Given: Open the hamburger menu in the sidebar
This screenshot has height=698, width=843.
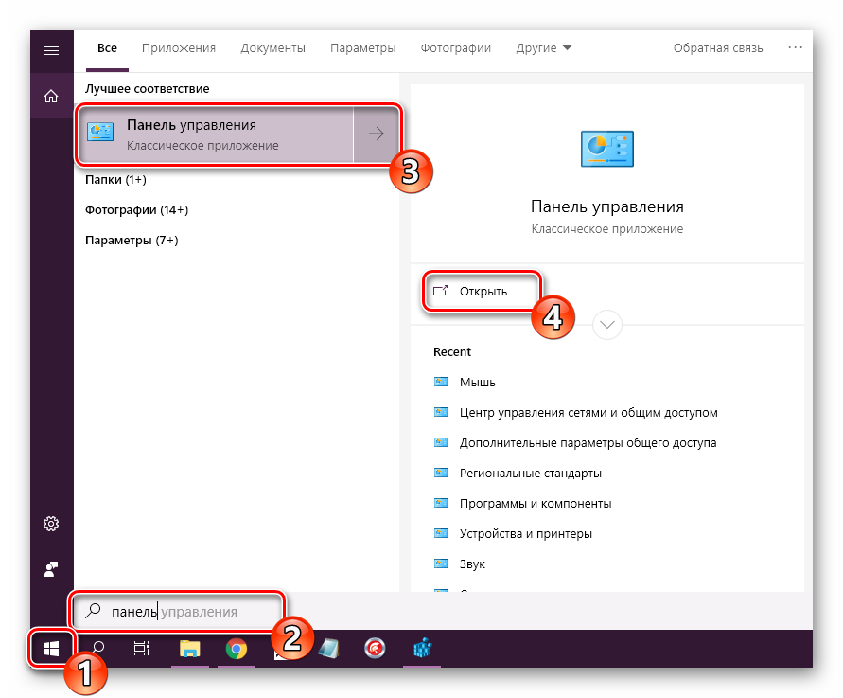Looking at the screenshot, I should tap(51, 50).
